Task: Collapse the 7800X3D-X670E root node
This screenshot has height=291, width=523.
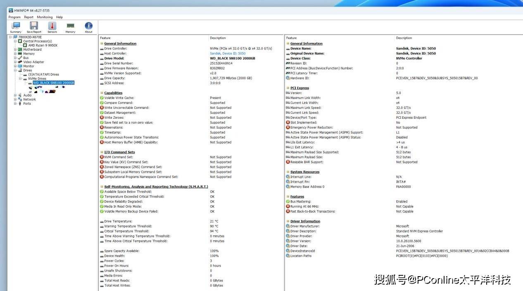Action: click(10, 37)
